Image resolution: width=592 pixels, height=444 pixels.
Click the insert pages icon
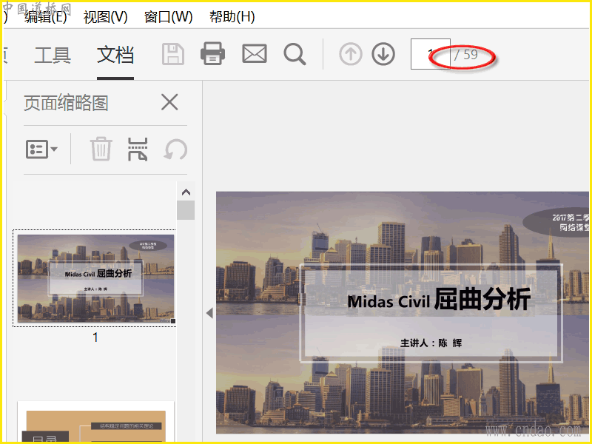[138, 149]
